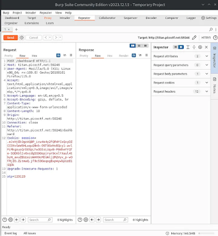Viewport: 218px width, 236px height.
Task: Switch to the Dashboard tab
Action: click(12, 18)
